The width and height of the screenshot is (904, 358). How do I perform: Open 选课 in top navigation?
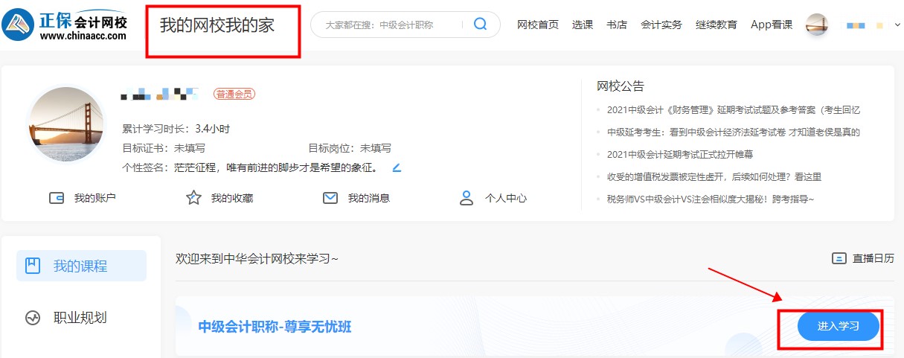(x=583, y=25)
